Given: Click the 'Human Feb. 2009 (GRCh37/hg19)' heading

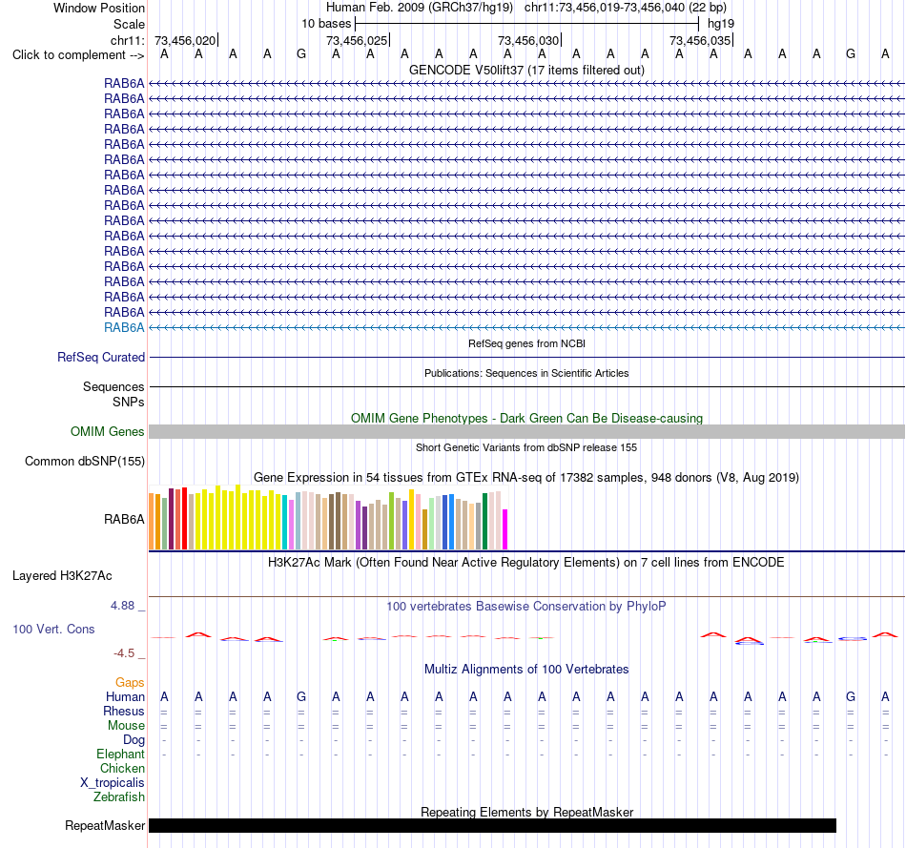Looking at the screenshot, I should (420, 8).
